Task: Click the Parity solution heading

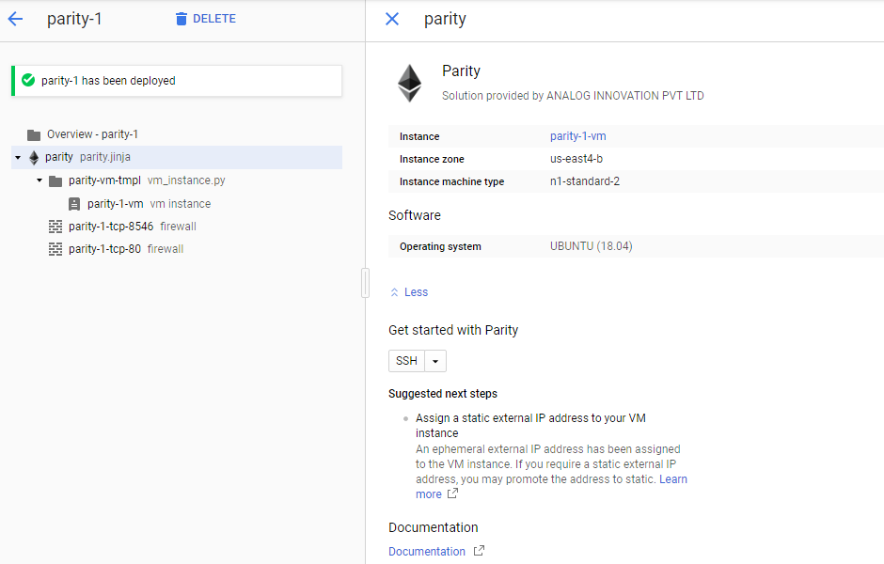Action: point(461,71)
